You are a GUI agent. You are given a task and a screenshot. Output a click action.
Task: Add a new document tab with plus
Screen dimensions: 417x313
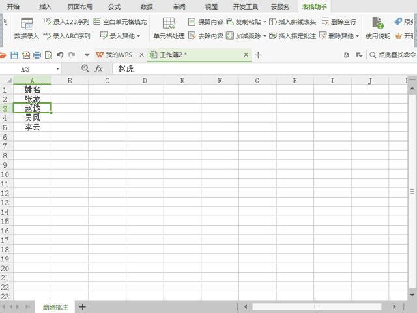(258, 55)
